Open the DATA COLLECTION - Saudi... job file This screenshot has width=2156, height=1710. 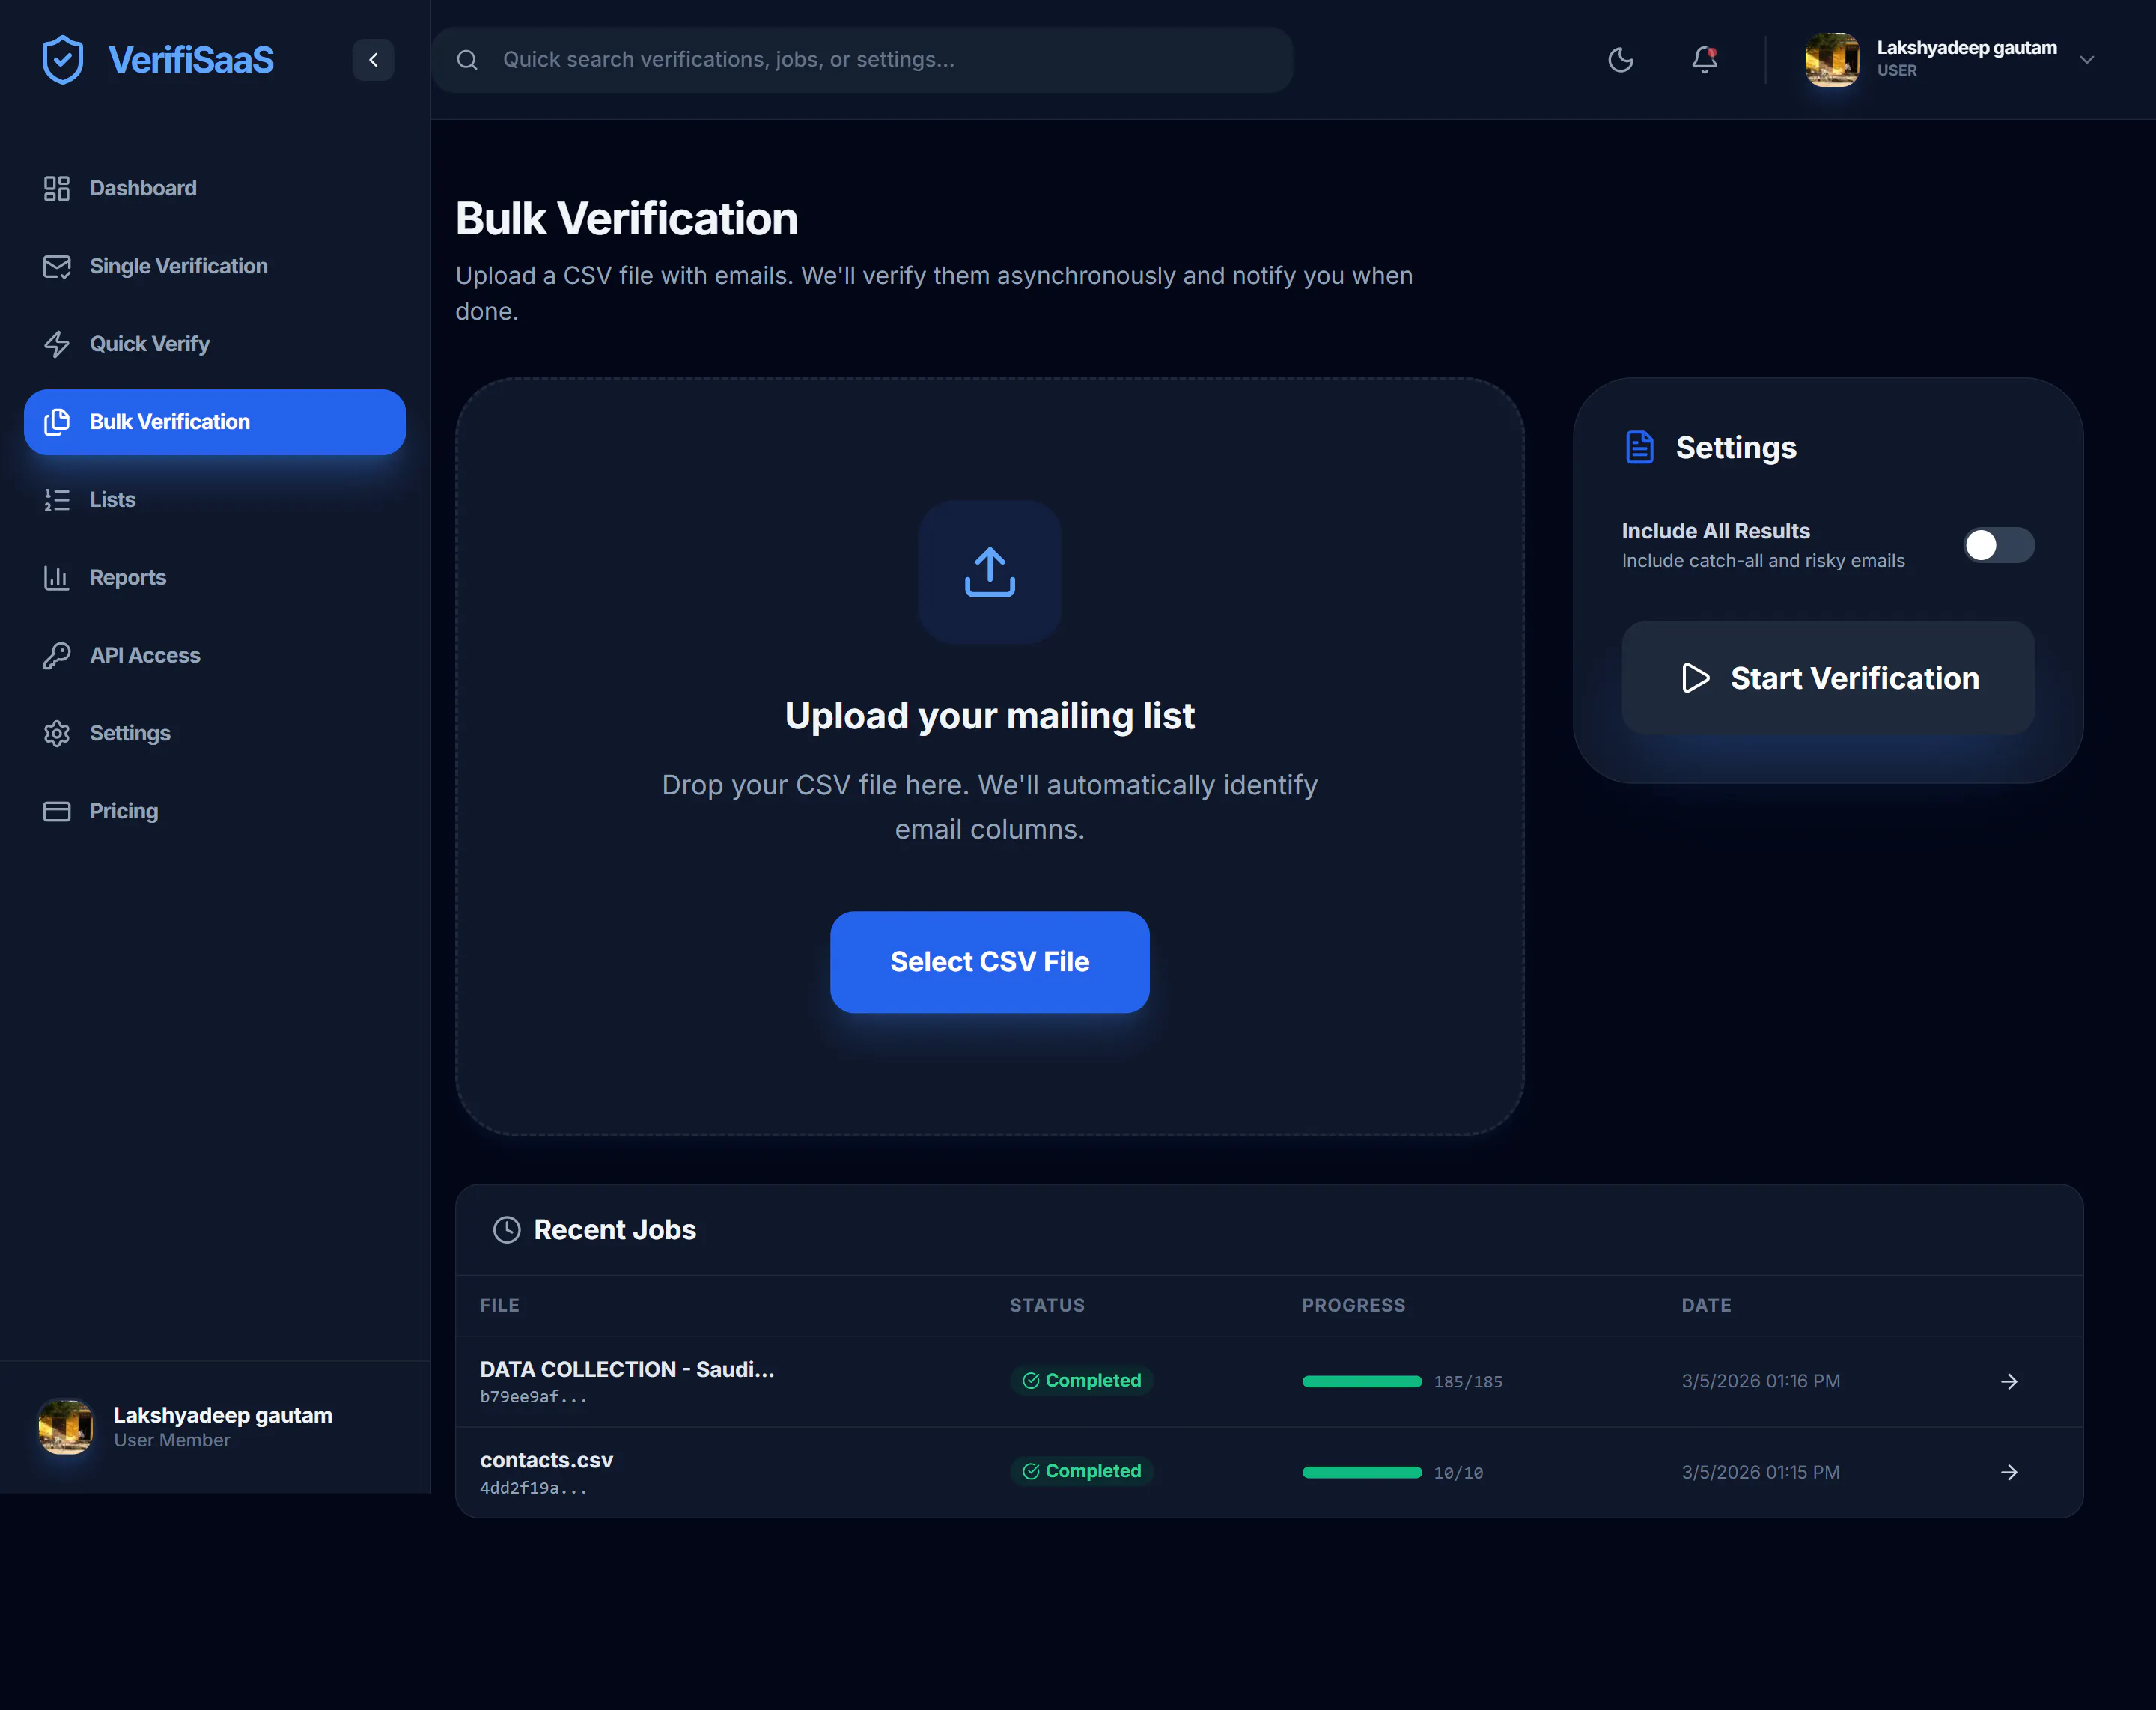tap(627, 1369)
